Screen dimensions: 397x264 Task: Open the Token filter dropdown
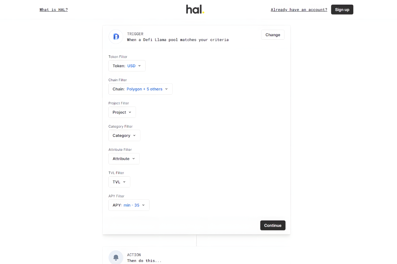127,66
